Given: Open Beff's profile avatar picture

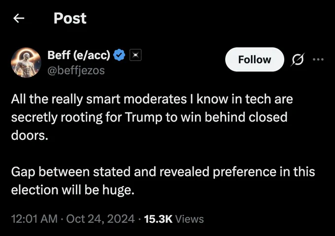Looking at the screenshot, I should [x=26, y=63].
